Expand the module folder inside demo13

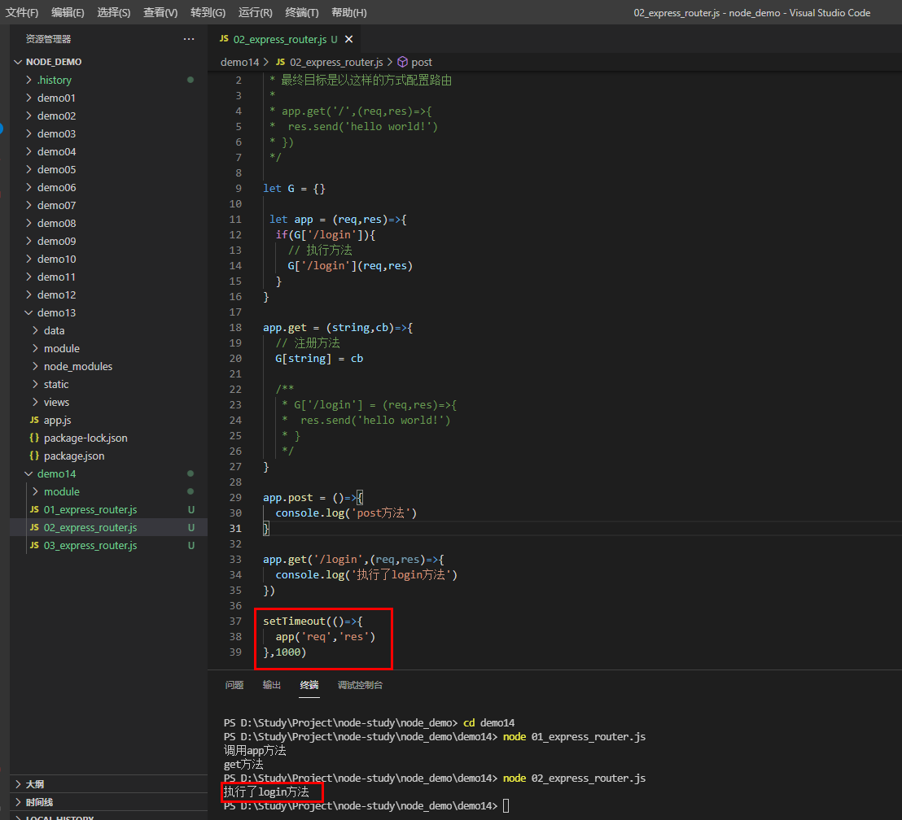(109, 348)
